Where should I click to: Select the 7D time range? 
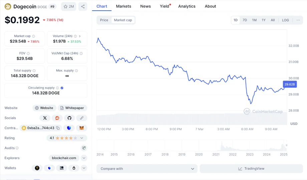(245, 20)
